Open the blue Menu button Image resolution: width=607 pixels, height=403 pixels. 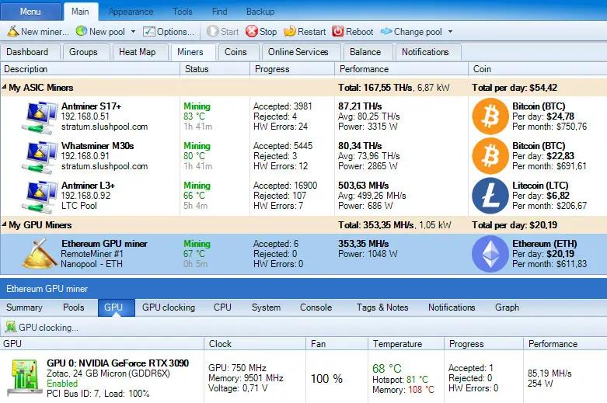[30, 12]
